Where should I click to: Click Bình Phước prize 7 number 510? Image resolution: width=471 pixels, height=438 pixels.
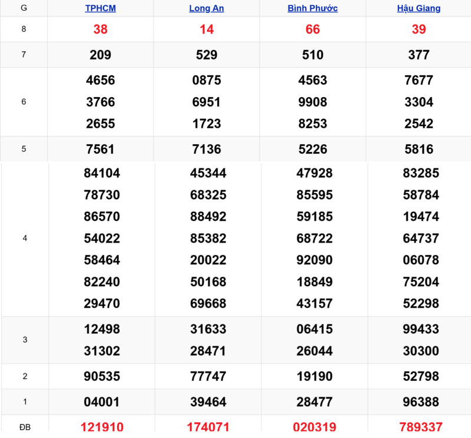point(313,55)
